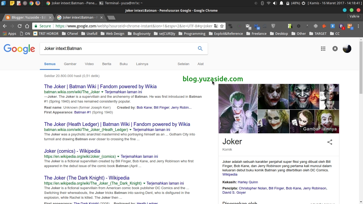The width and height of the screenshot is (363, 204).
Task: Open the Chrome home page button
Action: pyautogui.click(x=27, y=26)
